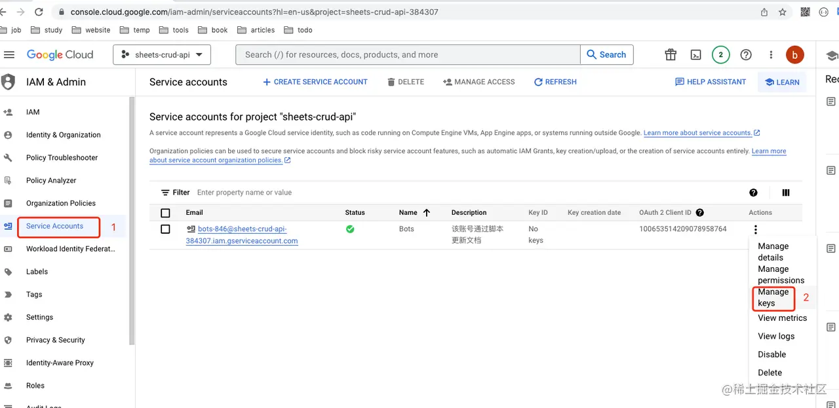Click the filter icon in the Filter bar

(166, 193)
